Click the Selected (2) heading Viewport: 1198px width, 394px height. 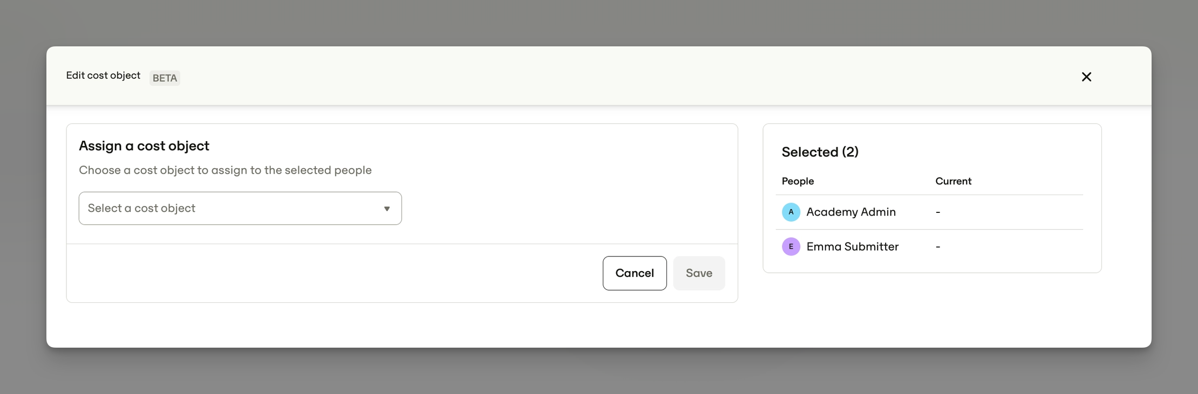pos(820,152)
